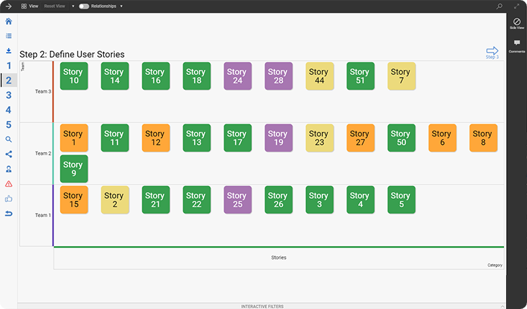
Task: Click the Step 3 arrow link
Action: [492, 52]
